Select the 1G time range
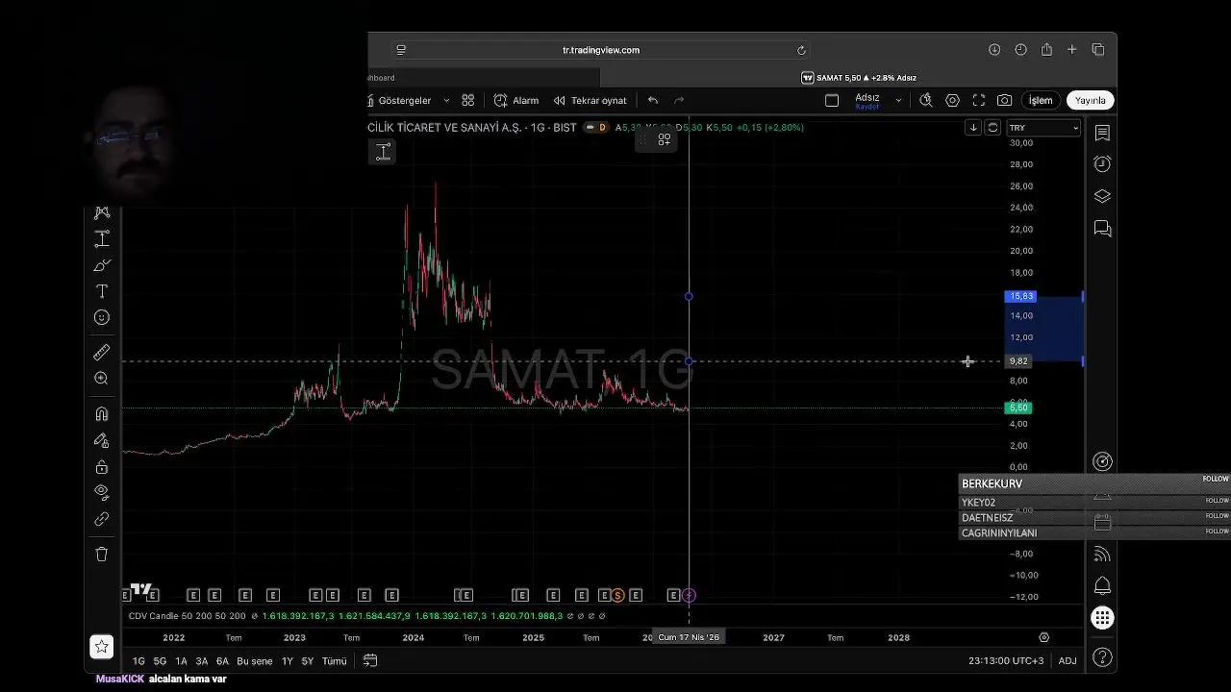 138,661
